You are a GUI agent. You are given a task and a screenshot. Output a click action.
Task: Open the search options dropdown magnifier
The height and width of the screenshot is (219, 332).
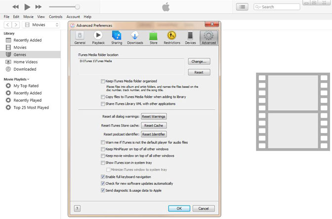(258, 7)
